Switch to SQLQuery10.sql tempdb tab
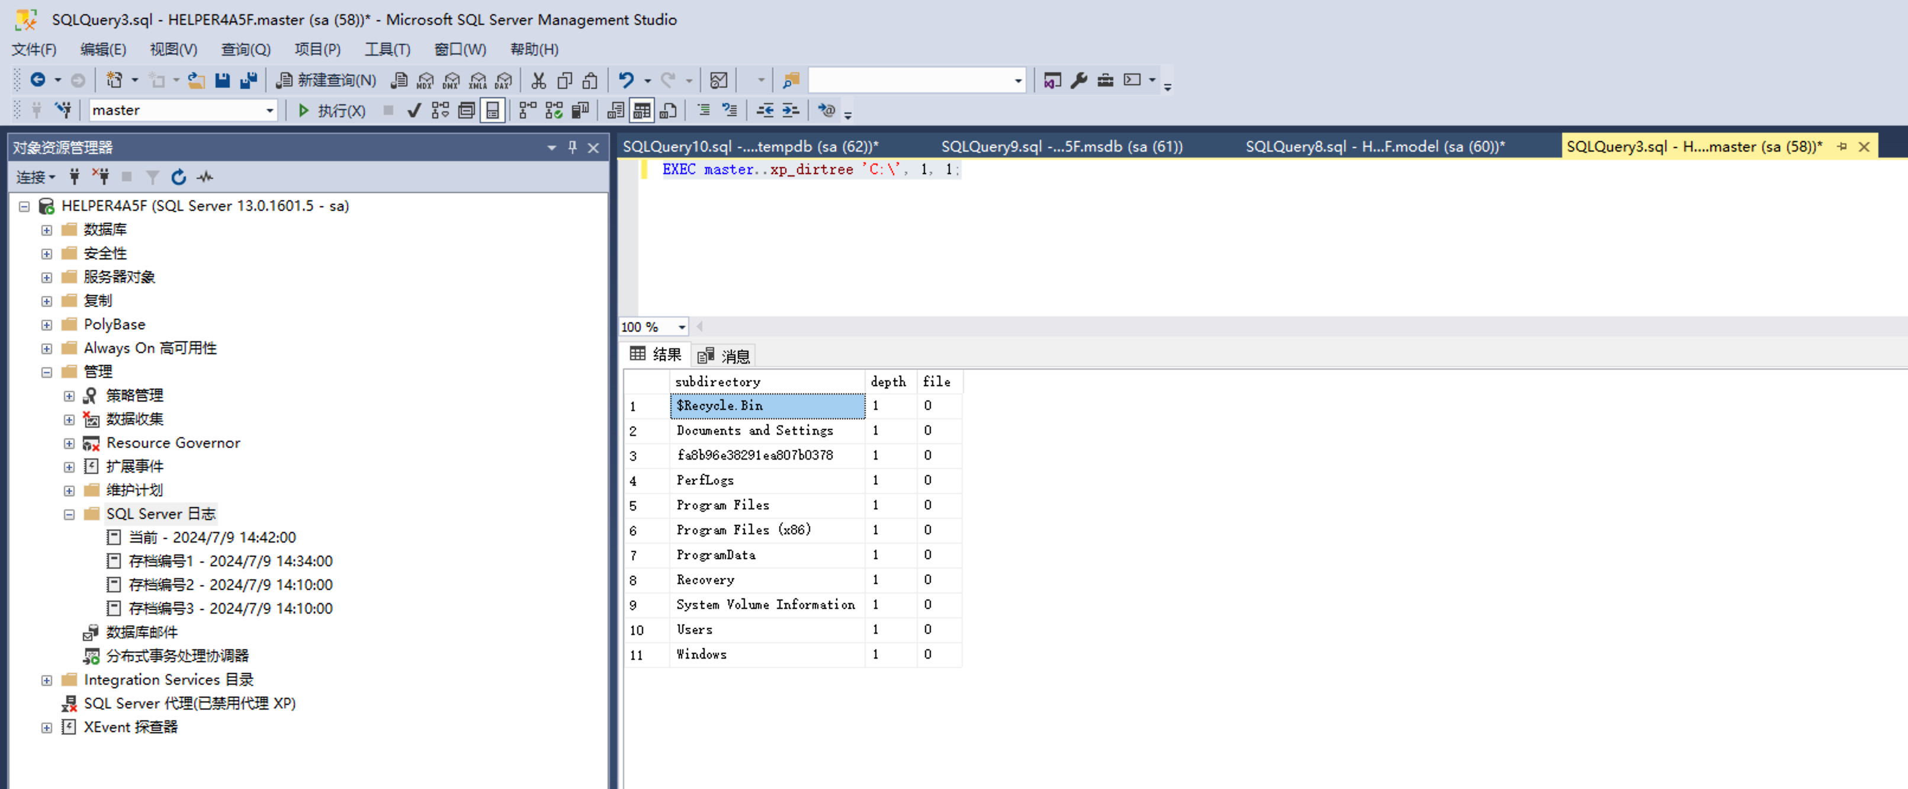 (x=750, y=147)
